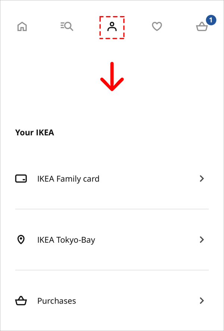
Task: Select the profile person icon
Action: [112, 27]
